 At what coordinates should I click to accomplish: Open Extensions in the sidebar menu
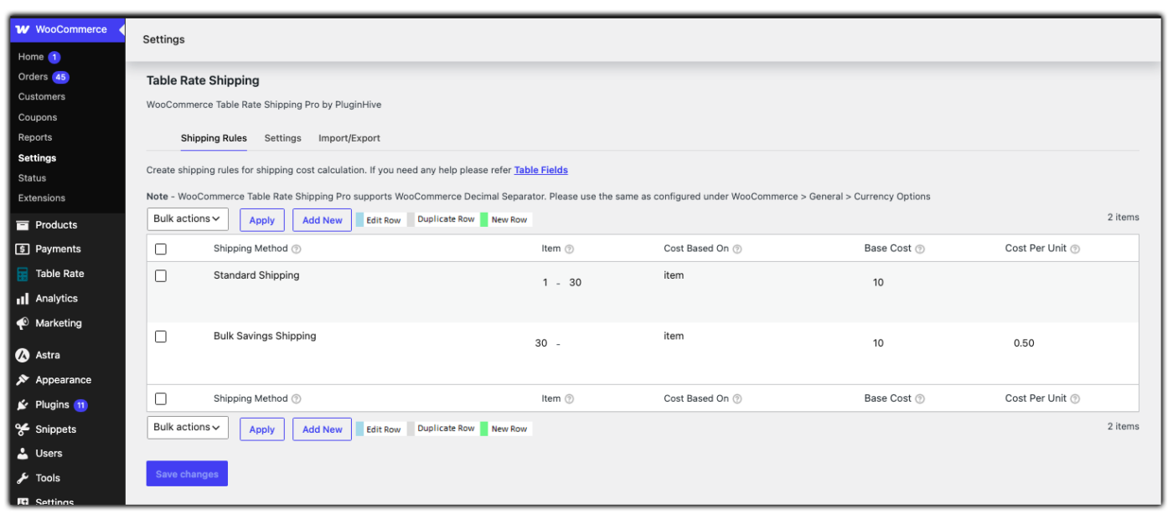tap(42, 198)
